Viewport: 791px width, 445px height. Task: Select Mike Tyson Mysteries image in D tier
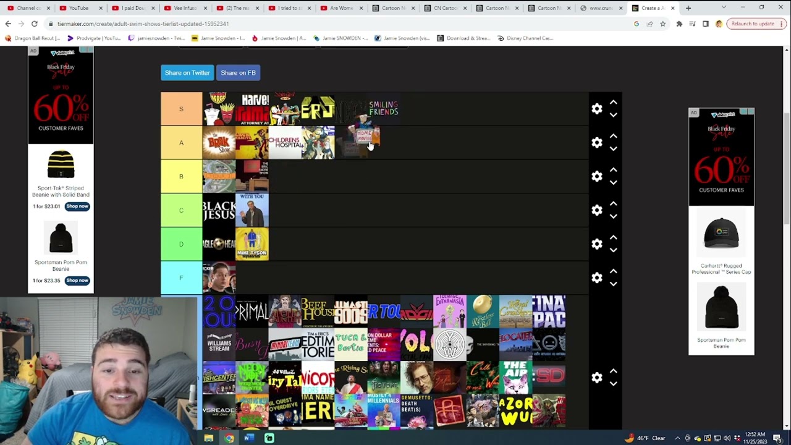tap(252, 244)
